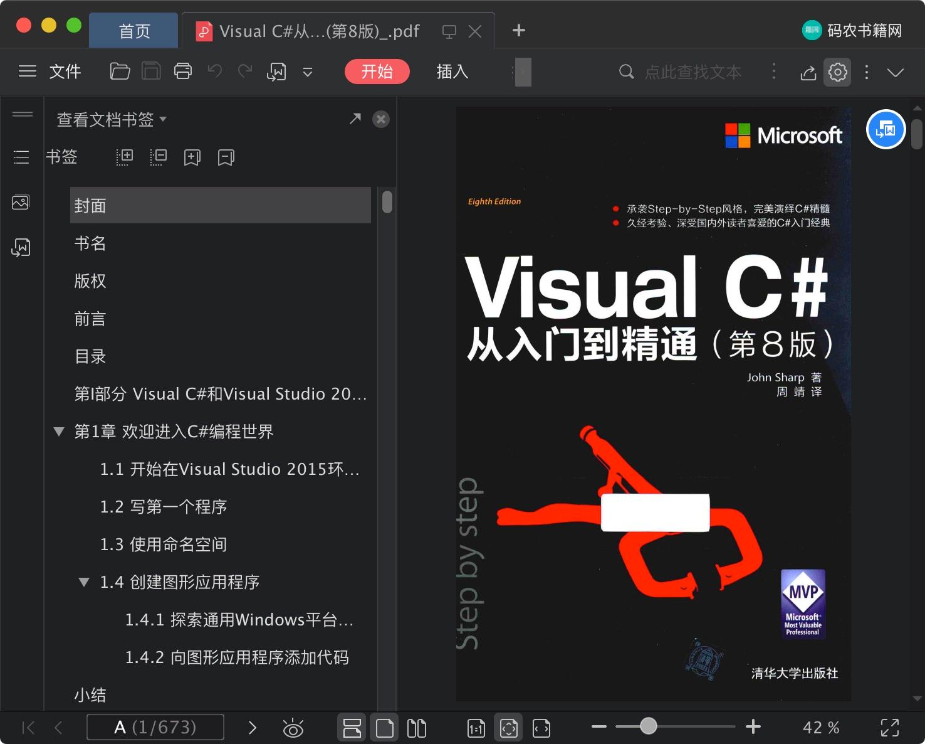Select the 目录 bookmark
The width and height of the screenshot is (925, 744).
pyautogui.click(x=90, y=356)
